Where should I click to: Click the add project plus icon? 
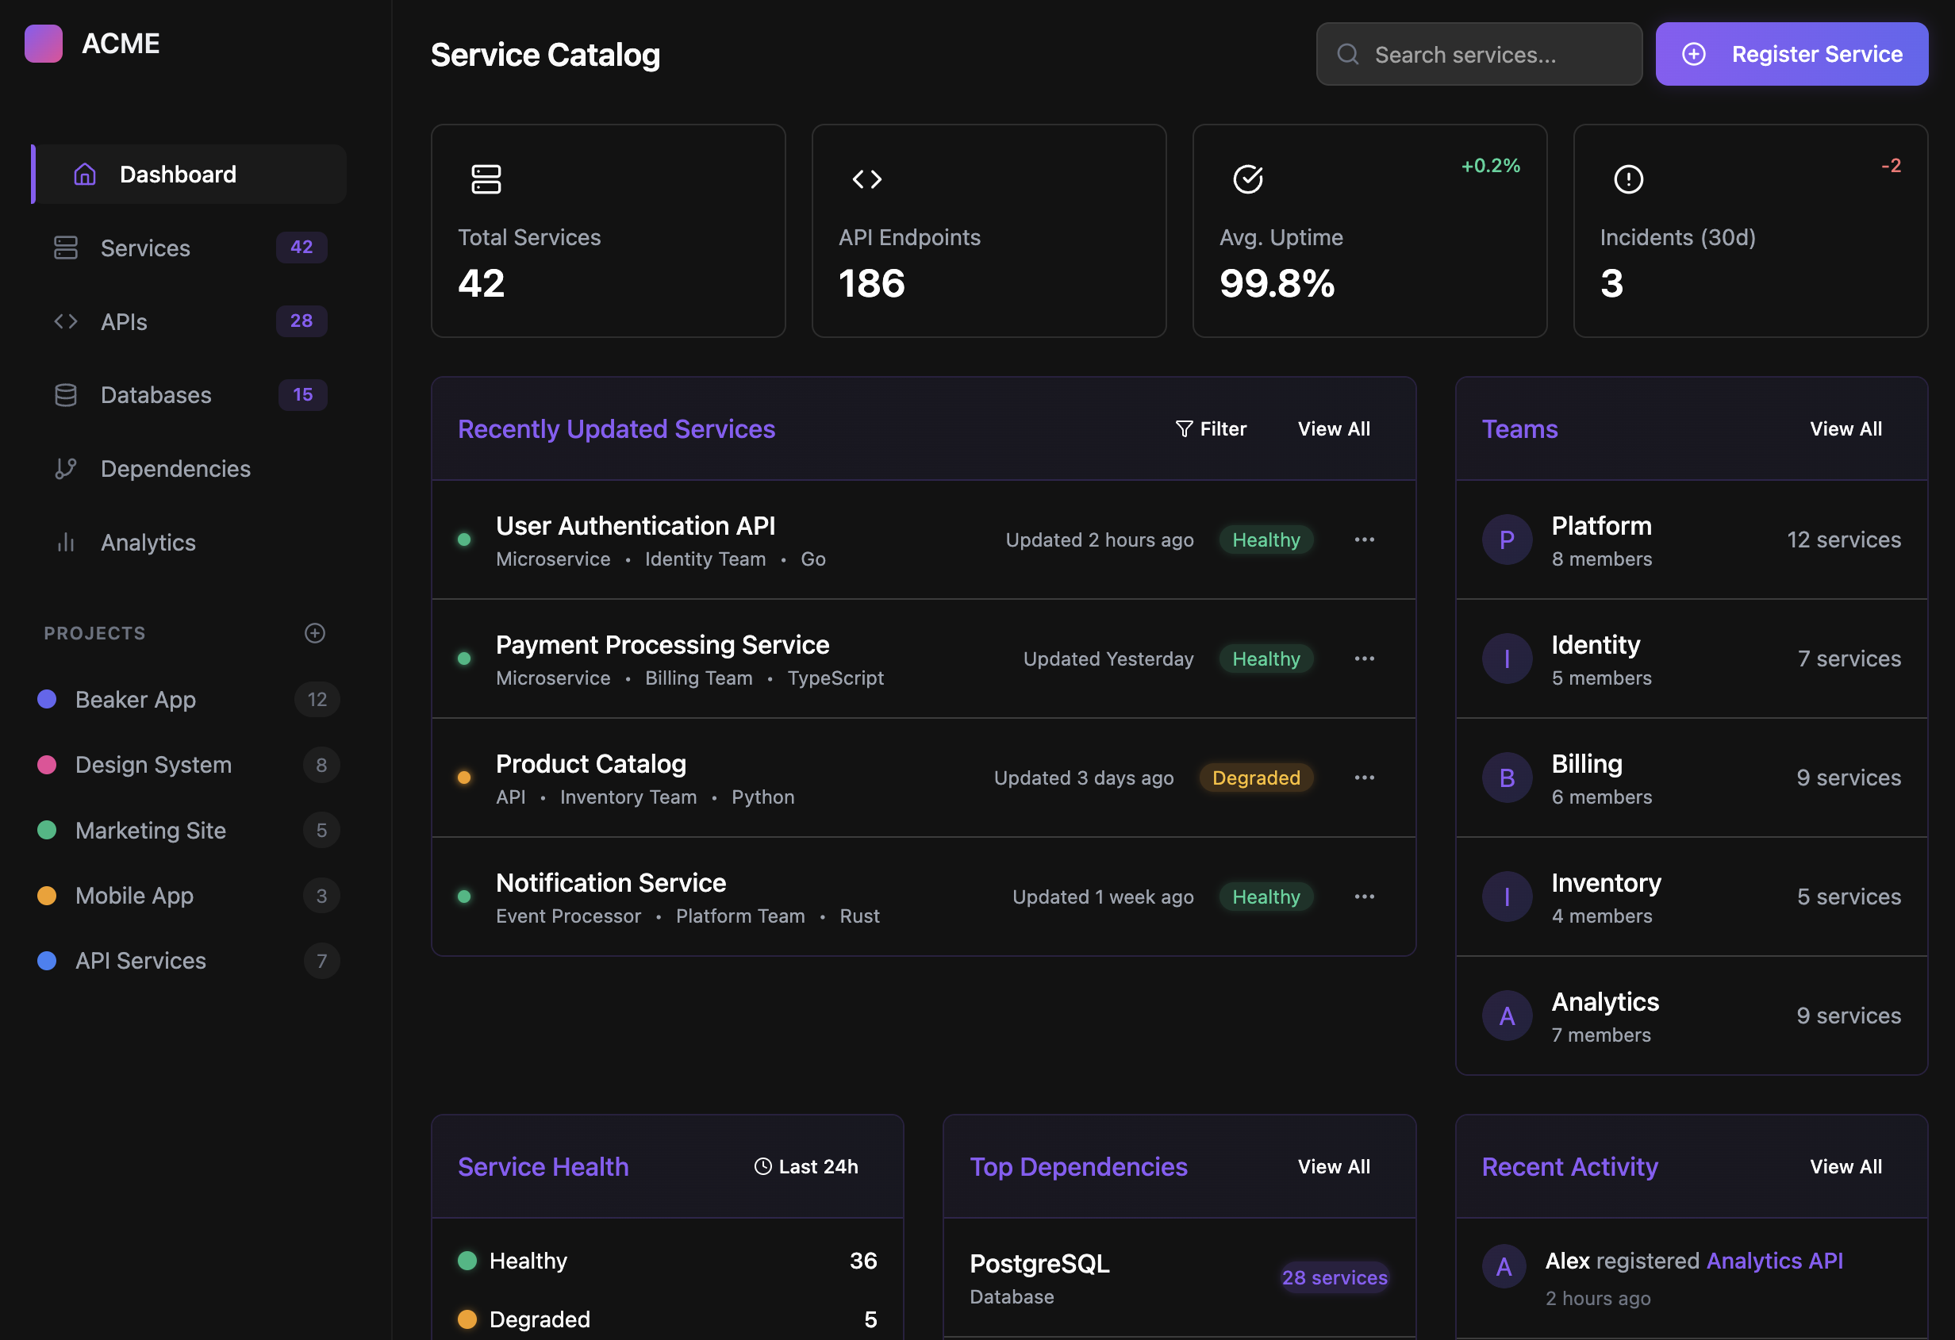(x=315, y=632)
